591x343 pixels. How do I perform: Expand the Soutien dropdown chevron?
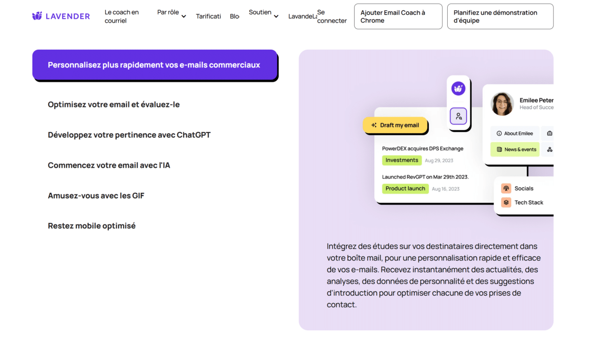276,16
